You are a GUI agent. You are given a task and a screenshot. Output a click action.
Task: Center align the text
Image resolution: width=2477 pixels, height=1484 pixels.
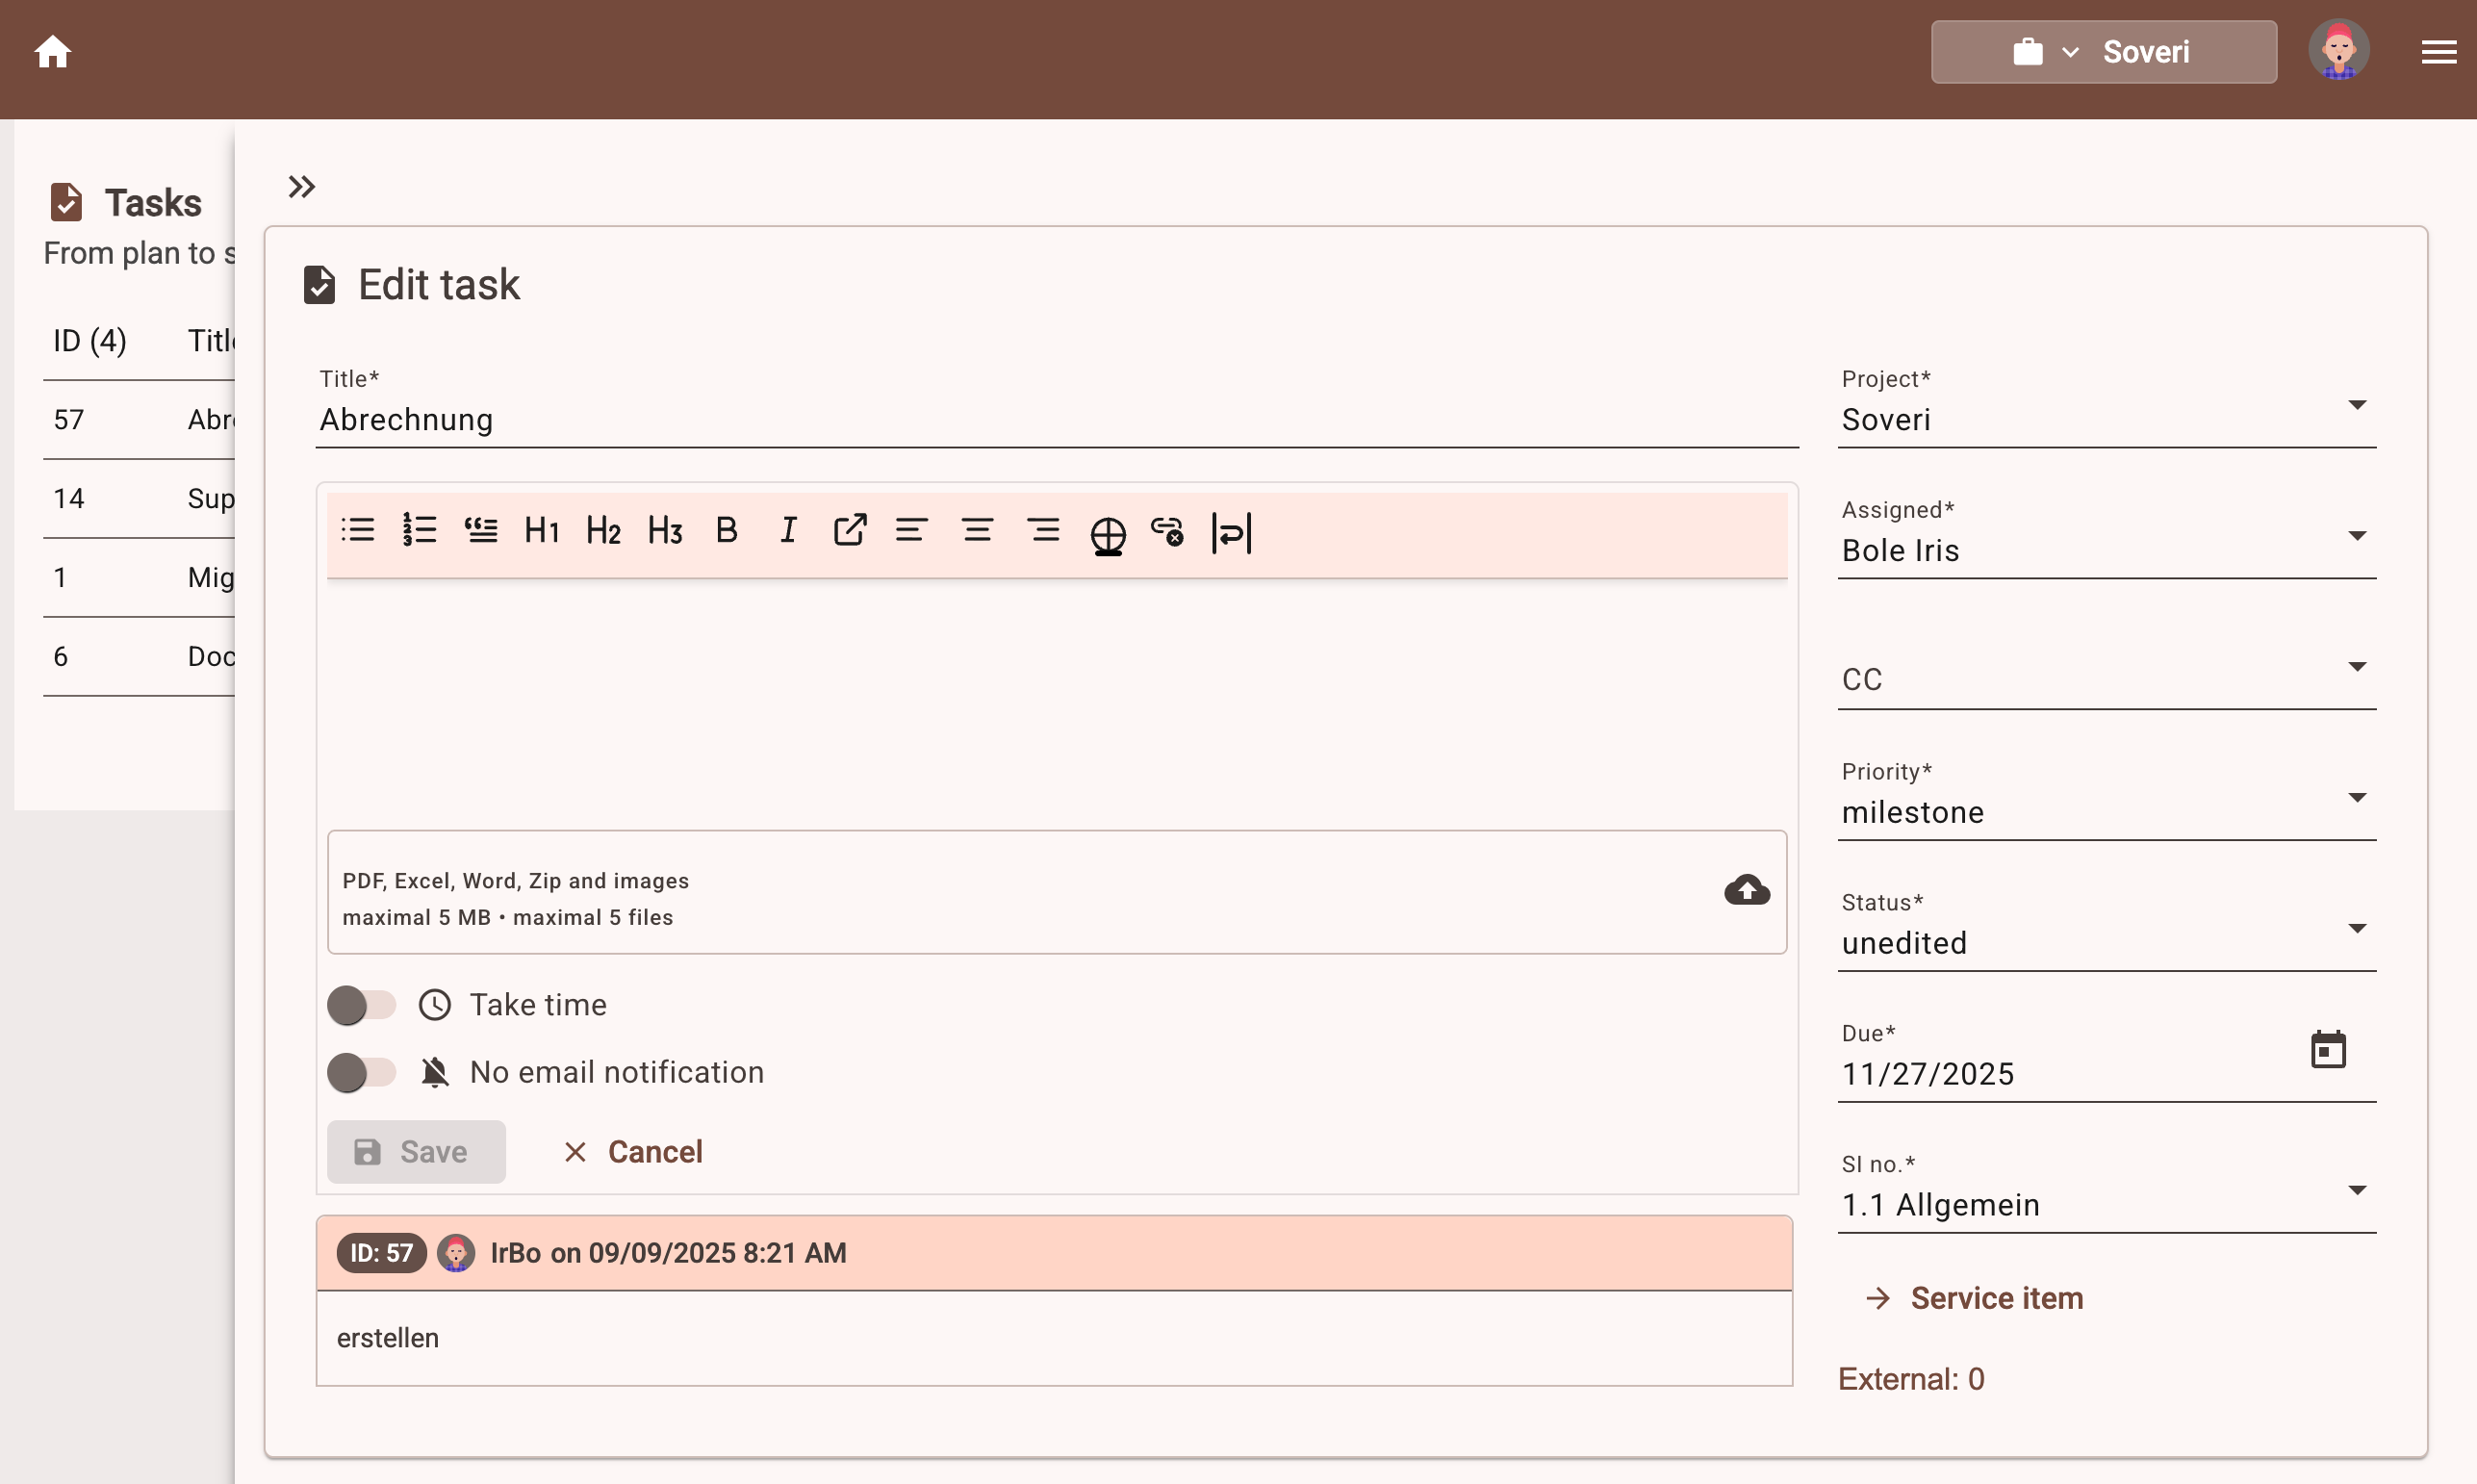pyautogui.click(x=977, y=530)
